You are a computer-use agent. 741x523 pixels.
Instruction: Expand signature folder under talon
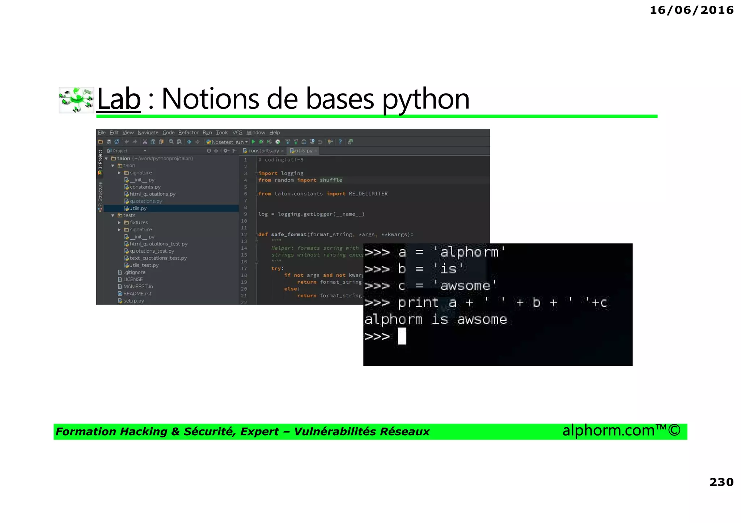[x=119, y=173]
